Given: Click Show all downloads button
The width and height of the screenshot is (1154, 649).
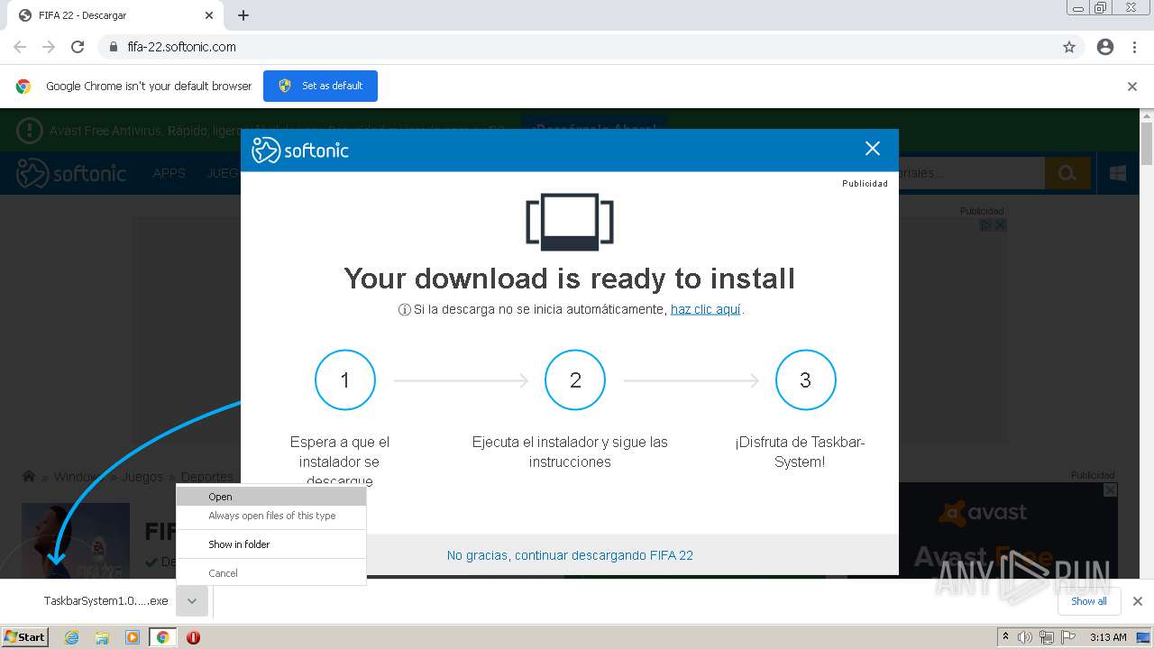Looking at the screenshot, I should (x=1088, y=601).
